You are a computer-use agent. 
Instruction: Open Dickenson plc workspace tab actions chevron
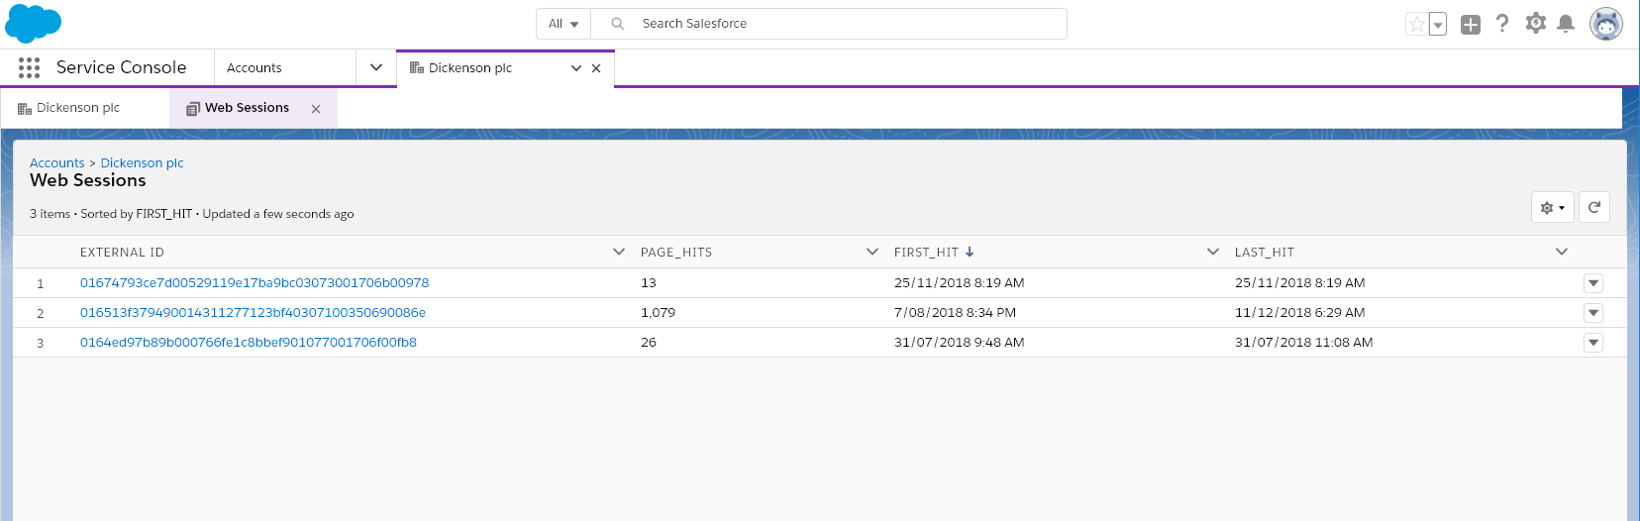576,68
